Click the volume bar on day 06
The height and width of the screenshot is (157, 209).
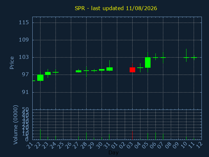(x=155, y=136)
